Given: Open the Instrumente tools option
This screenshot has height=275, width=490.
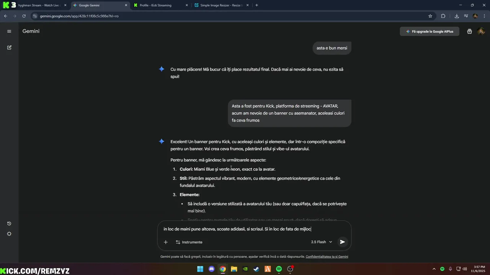Looking at the screenshot, I should [189, 242].
